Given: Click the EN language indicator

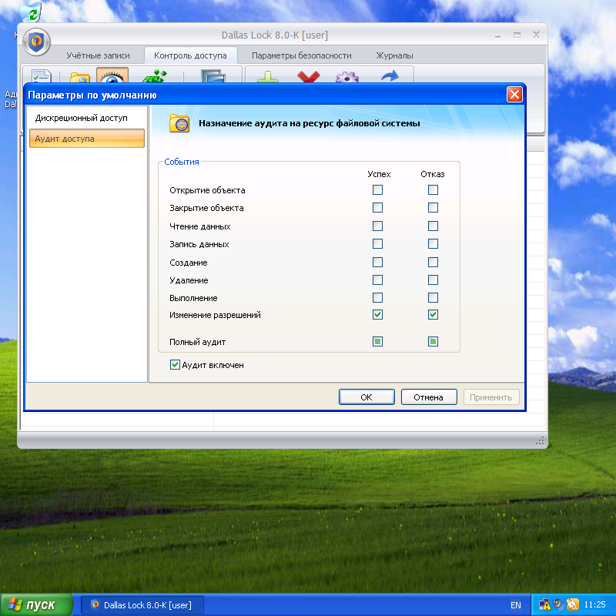Looking at the screenshot, I should [515, 605].
